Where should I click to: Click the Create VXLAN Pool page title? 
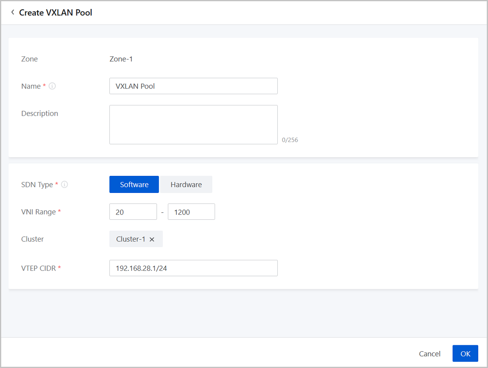[56, 13]
